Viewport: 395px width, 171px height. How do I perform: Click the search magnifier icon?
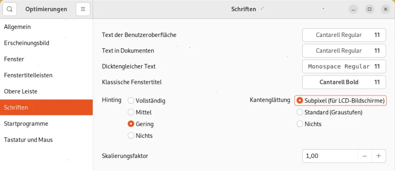tap(10, 9)
